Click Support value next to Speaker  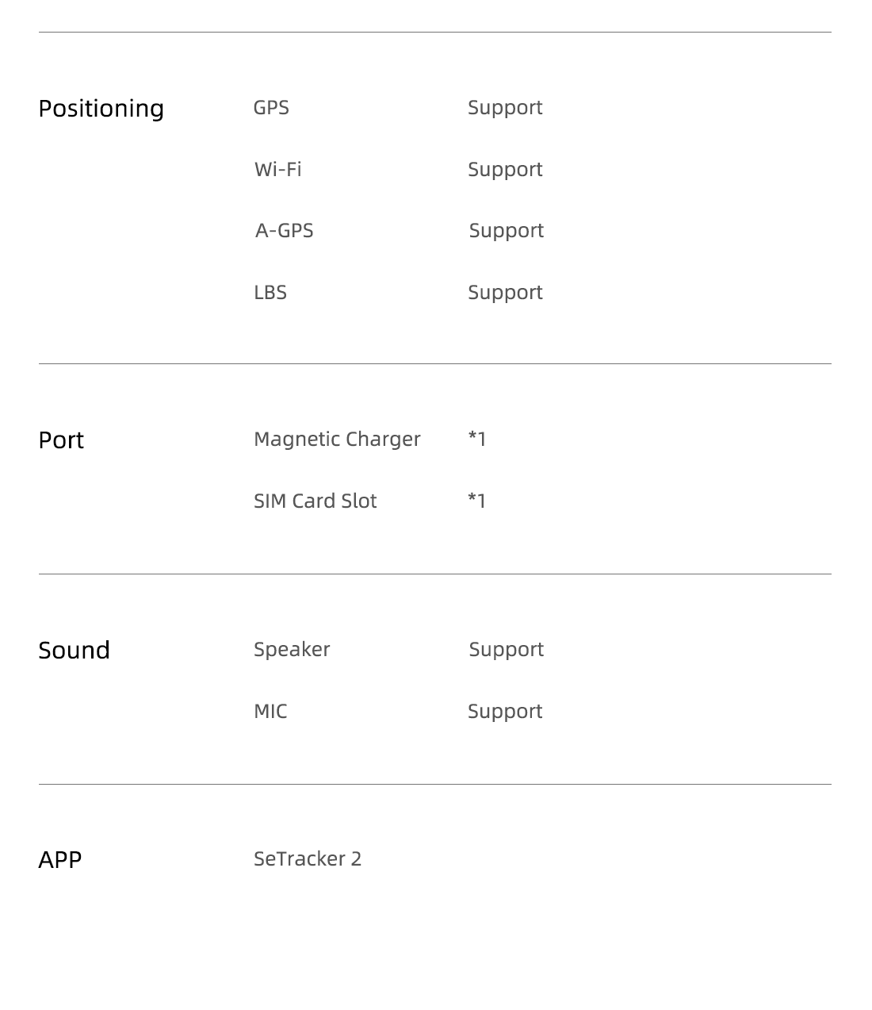pyautogui.click(x=507, y=650)
